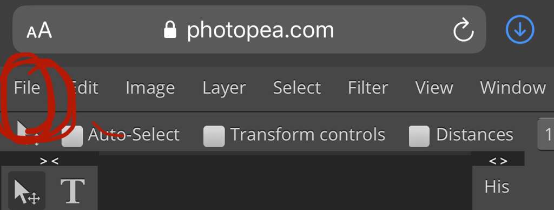Enable the Auto-Select checkbox
The image size is (554, 210).
click(x=72, y=136)
